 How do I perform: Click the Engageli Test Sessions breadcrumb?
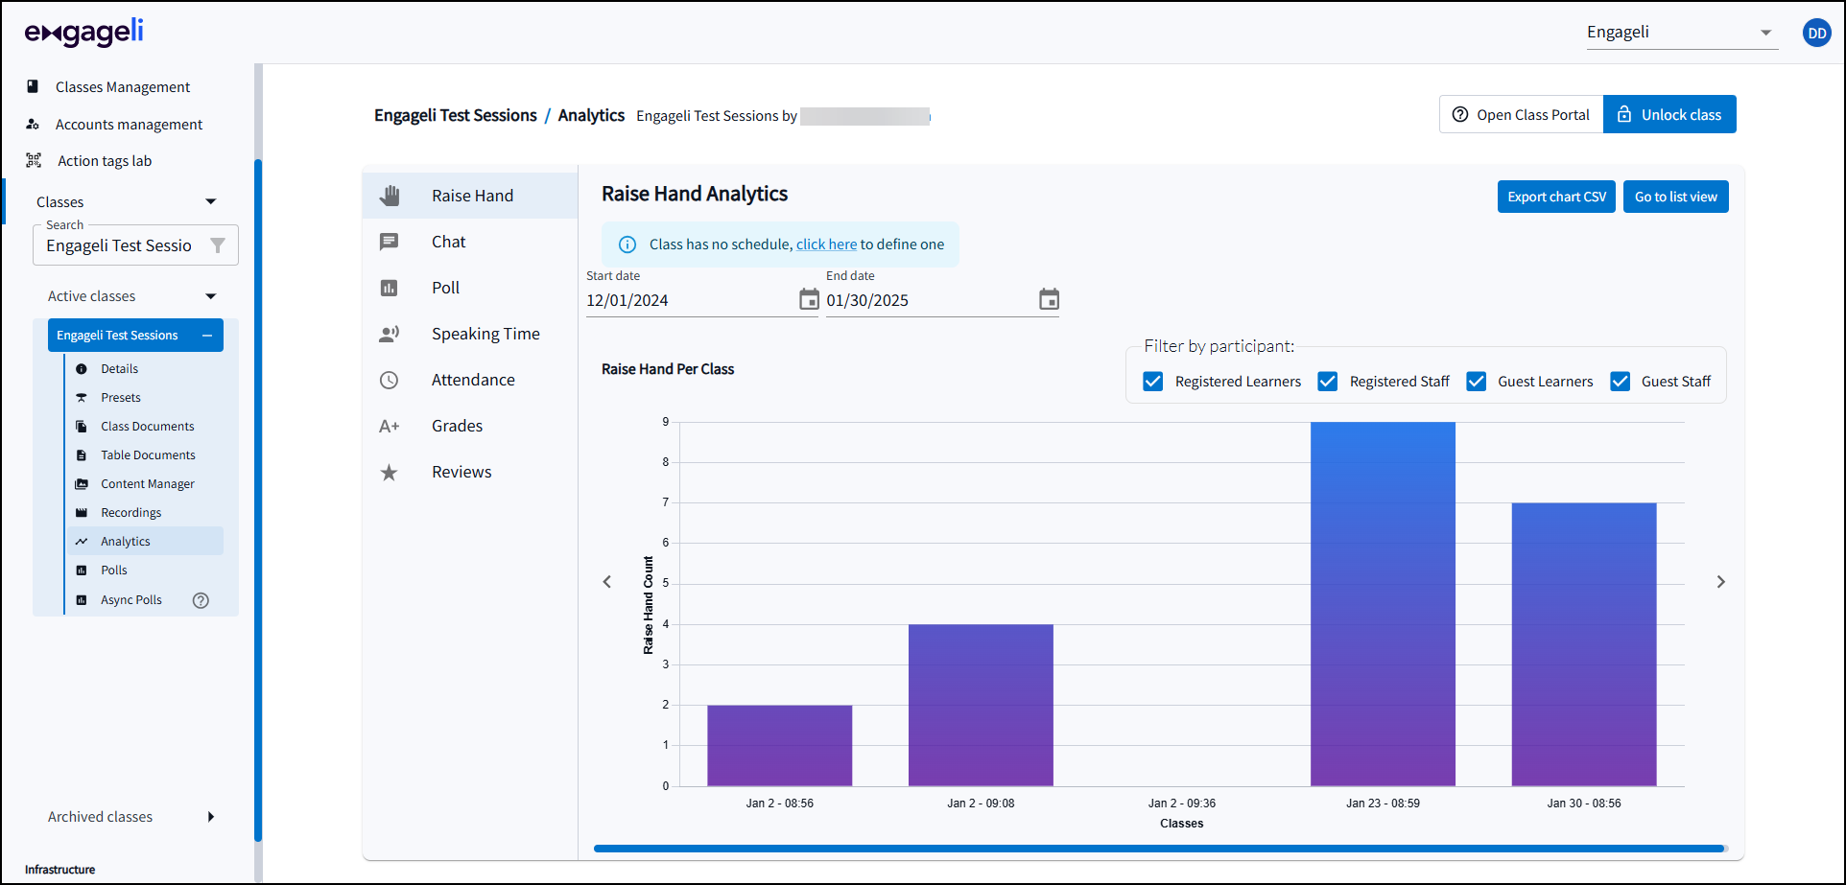click(456, 115)
